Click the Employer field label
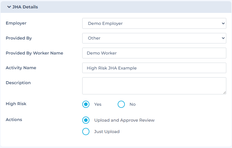Screen dimensions: 232x148 16,23
